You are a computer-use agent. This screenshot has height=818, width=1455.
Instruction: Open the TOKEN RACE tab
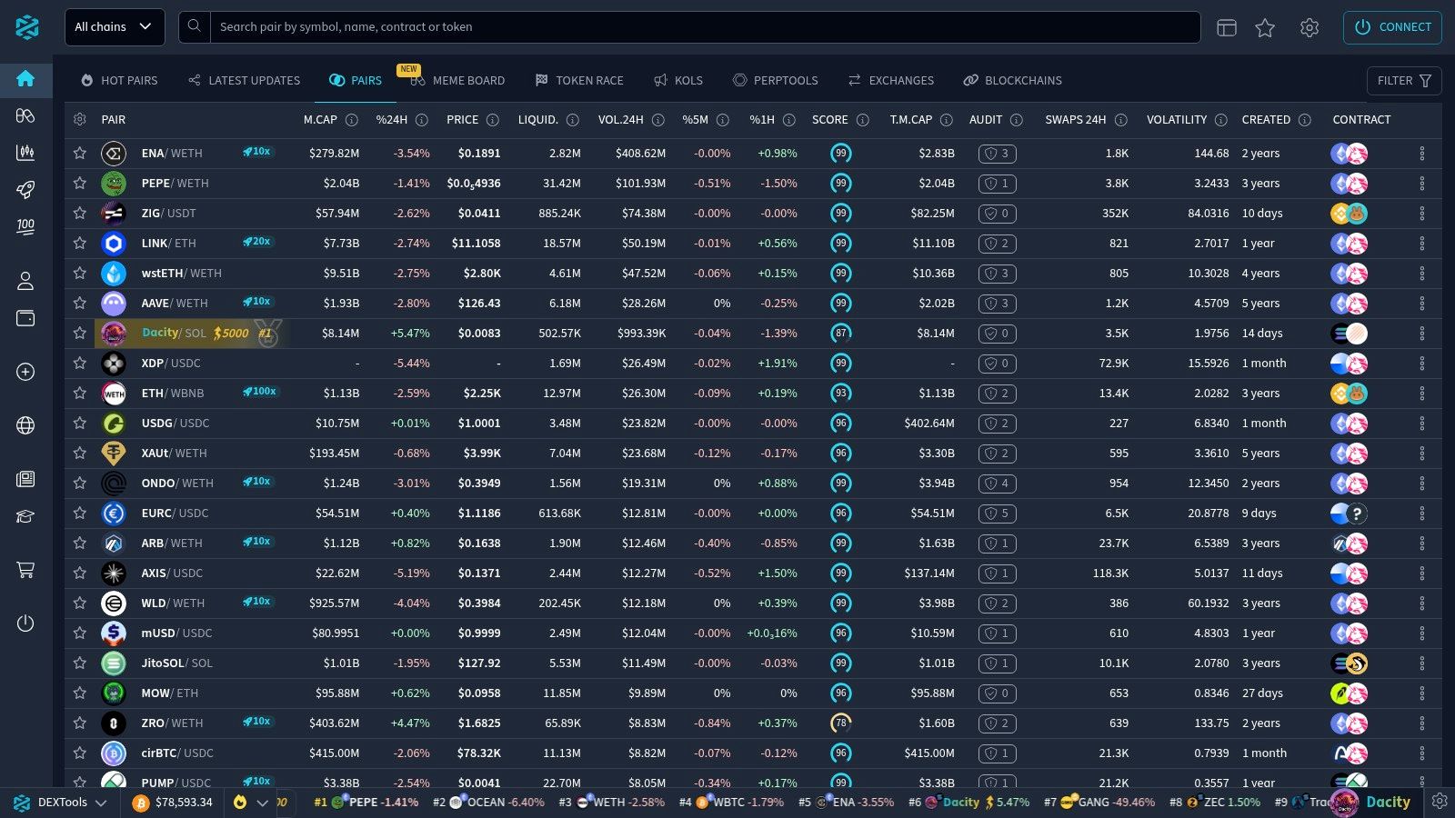point(579,80)
